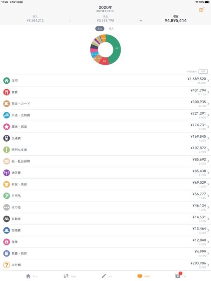Expand 趣味・娯楽 row via its chevron
Viewport: 211px width, 281px height.
208,127
